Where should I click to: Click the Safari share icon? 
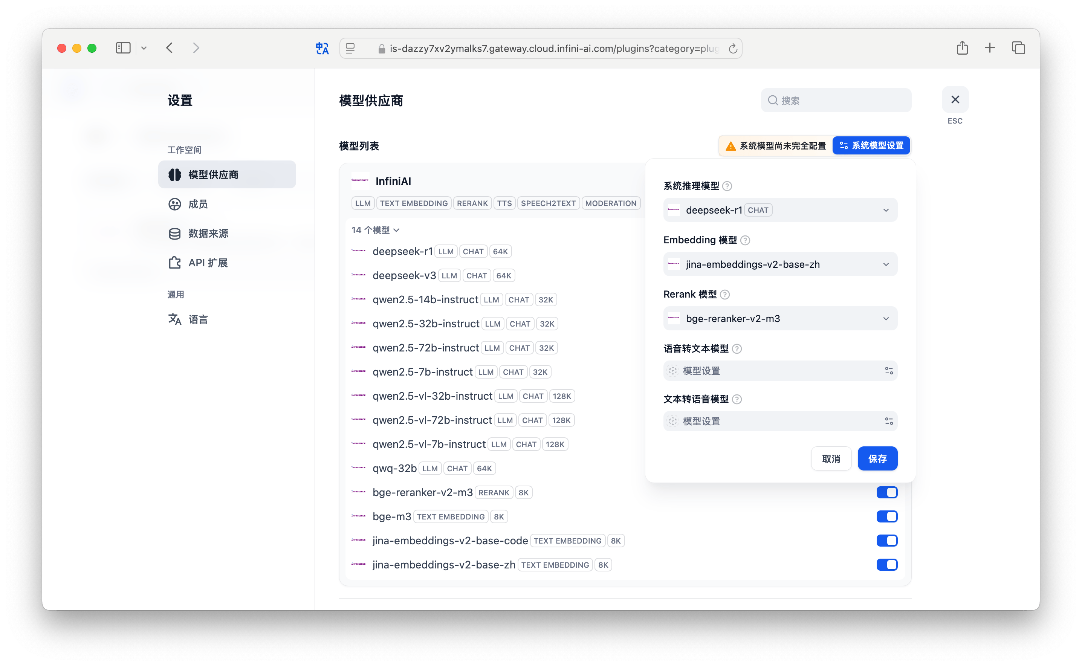[x=962, y=48]
